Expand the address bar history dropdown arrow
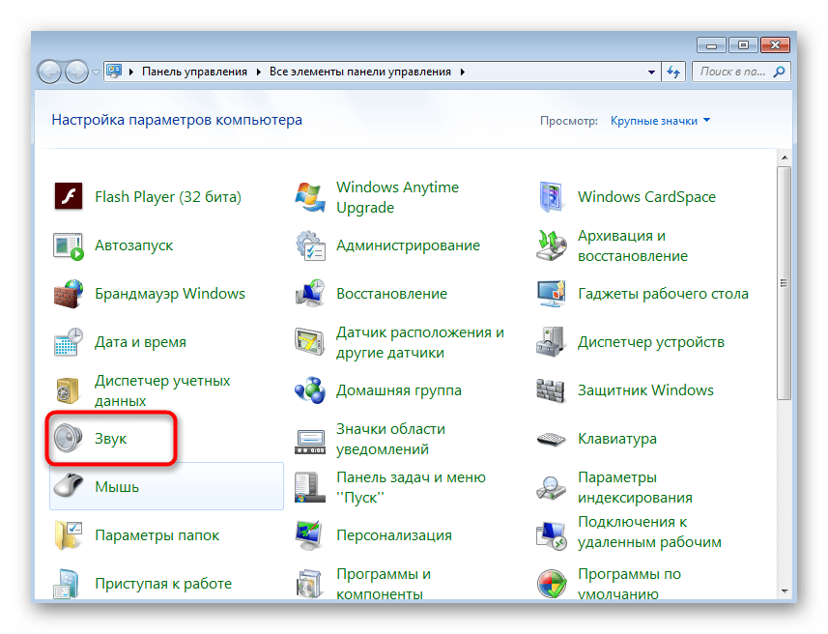828x634 pixels. [x=649, y=72]
